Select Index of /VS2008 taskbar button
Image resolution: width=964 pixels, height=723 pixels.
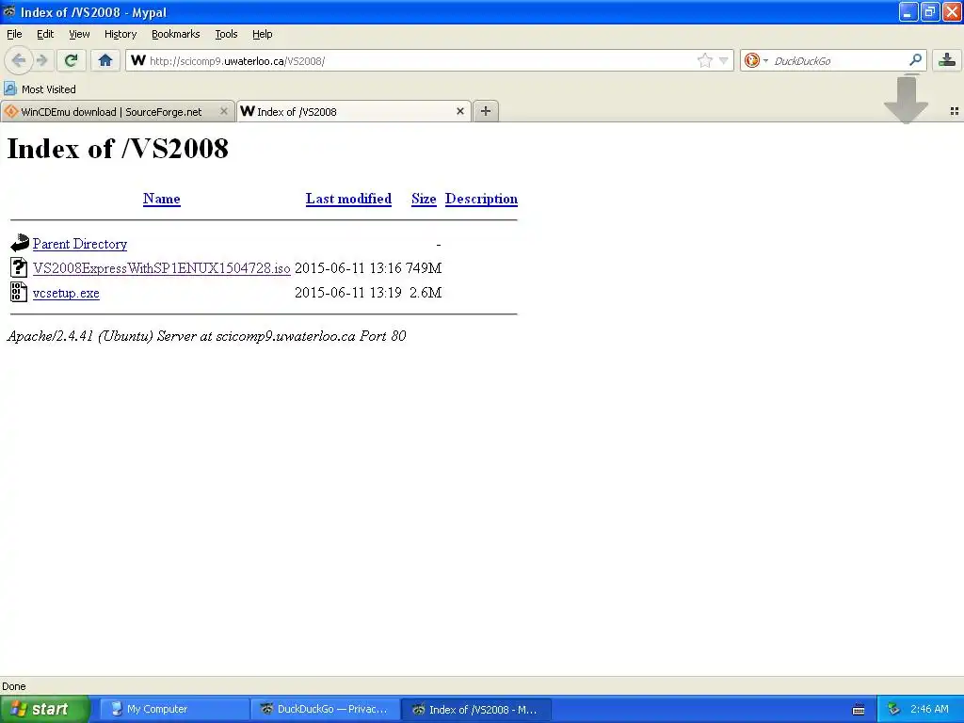pyautogui.click(x=476, y=709)
